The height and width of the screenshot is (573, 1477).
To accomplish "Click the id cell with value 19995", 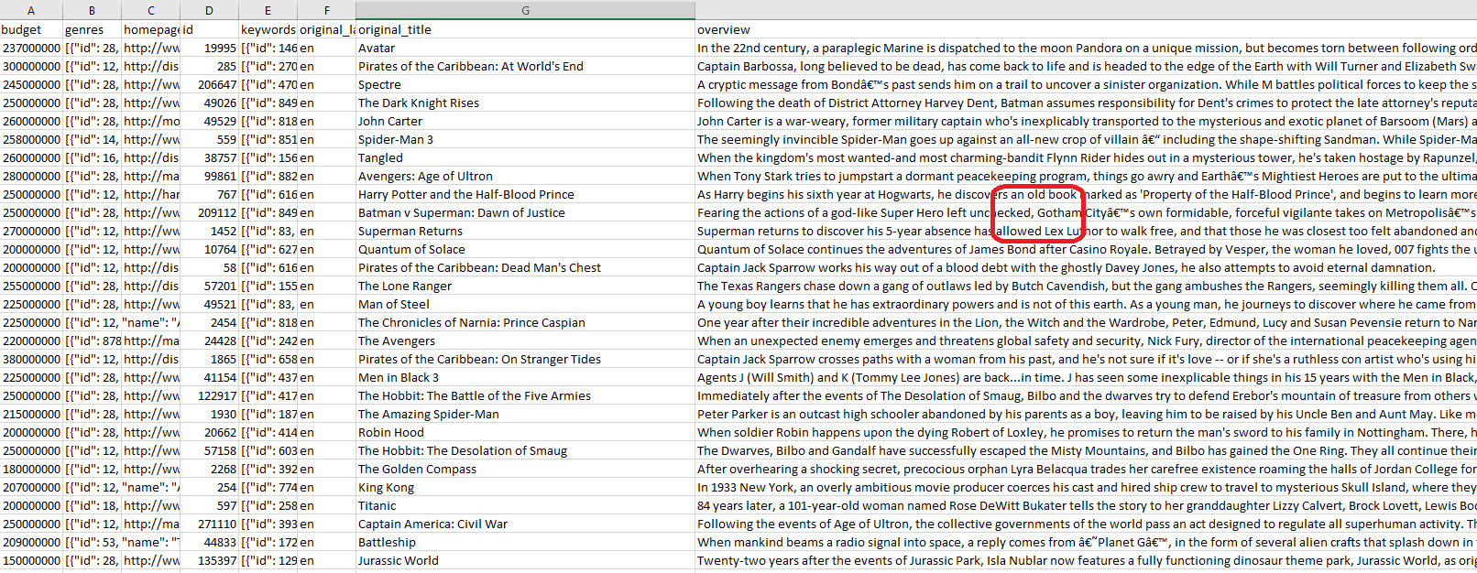I will pos(220,48).
